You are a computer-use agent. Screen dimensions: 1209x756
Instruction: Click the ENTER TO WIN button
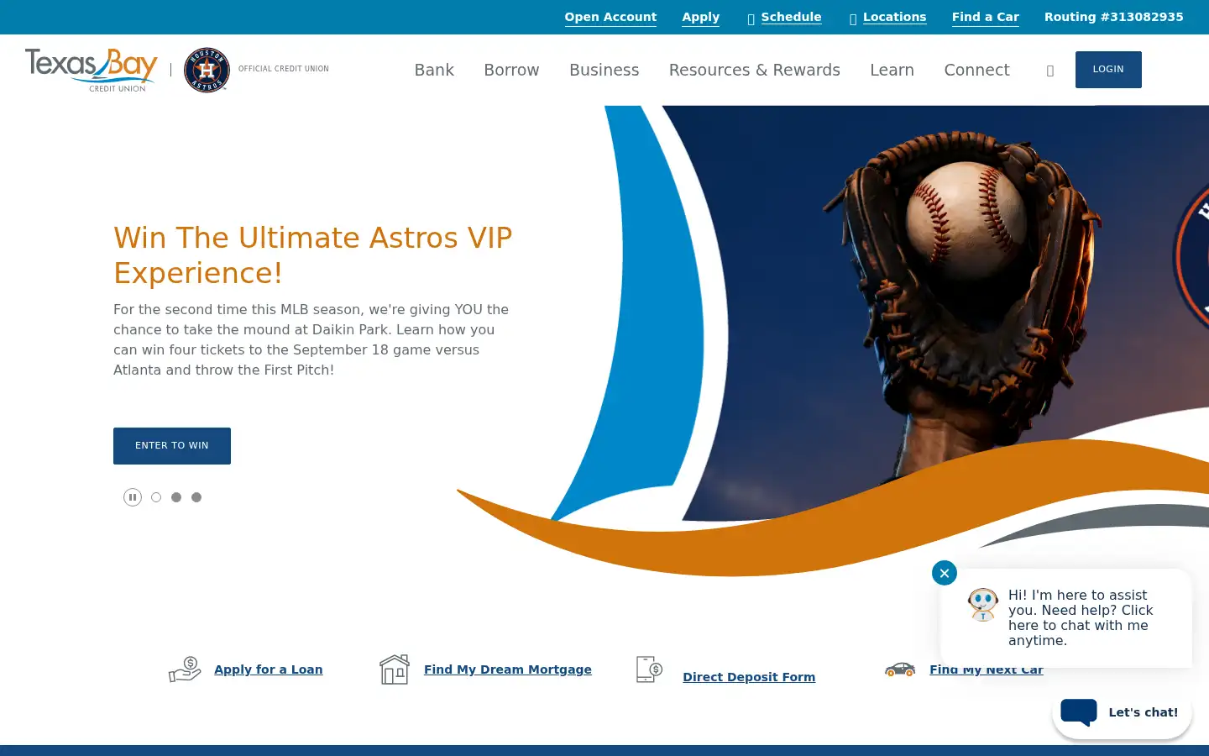[172, 446]
